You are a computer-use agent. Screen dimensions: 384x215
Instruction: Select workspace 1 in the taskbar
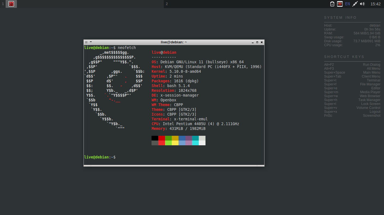[x=3, y=4]
